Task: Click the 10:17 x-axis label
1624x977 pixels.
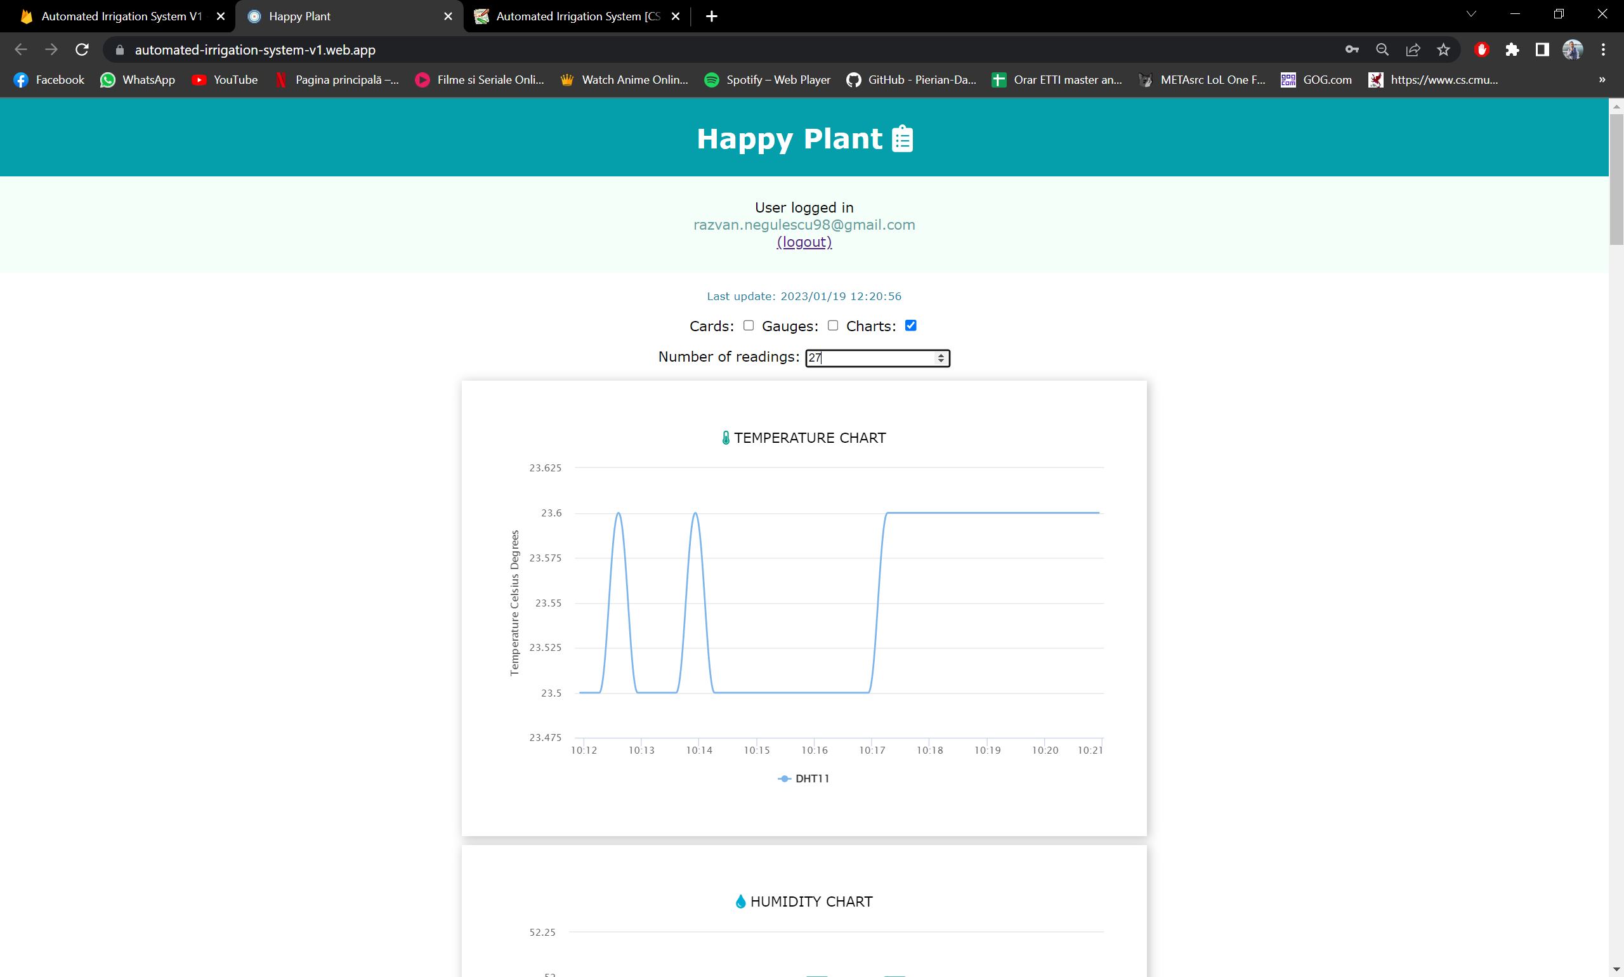Action: coord(872,750)
